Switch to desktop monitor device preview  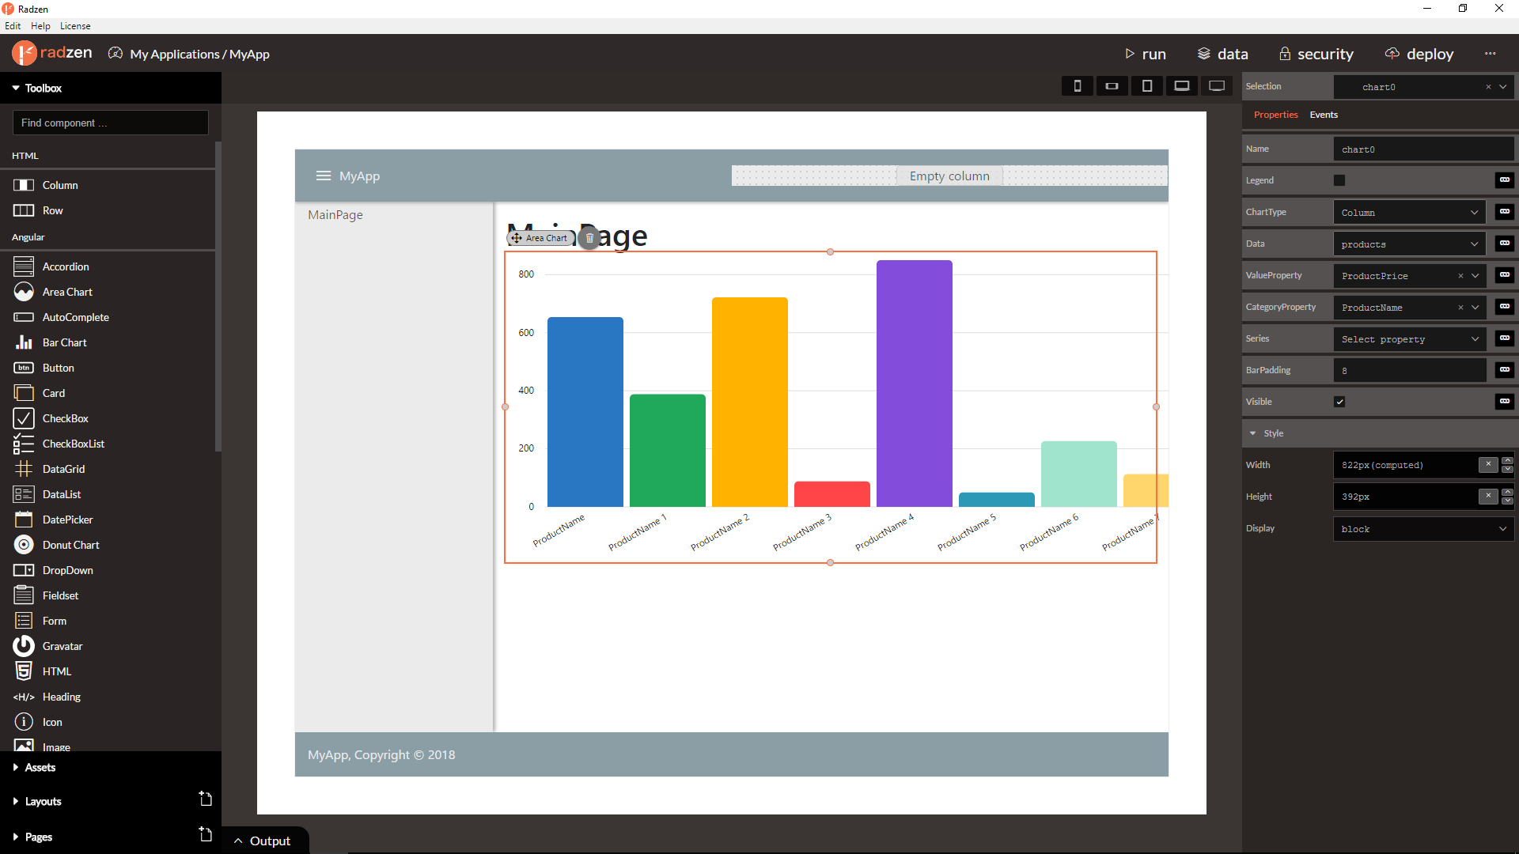(1217, 86)
